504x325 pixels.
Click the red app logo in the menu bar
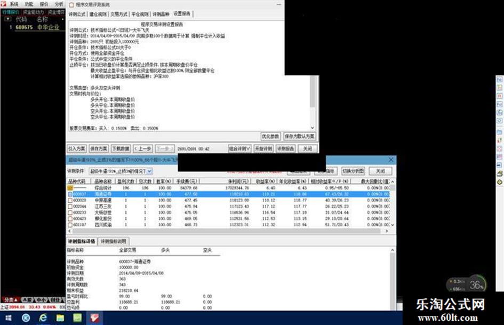pos(4,4)
